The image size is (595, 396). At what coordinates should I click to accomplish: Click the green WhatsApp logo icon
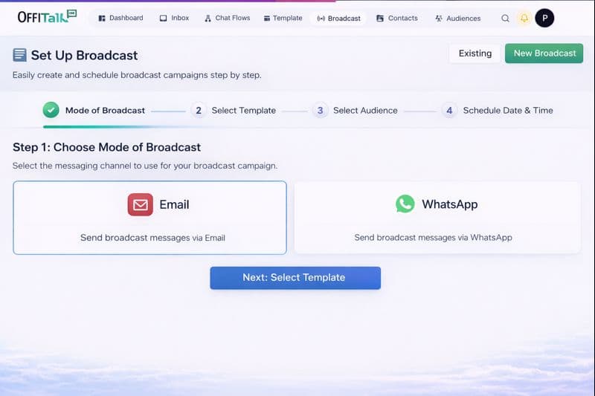tap(405, 204)
